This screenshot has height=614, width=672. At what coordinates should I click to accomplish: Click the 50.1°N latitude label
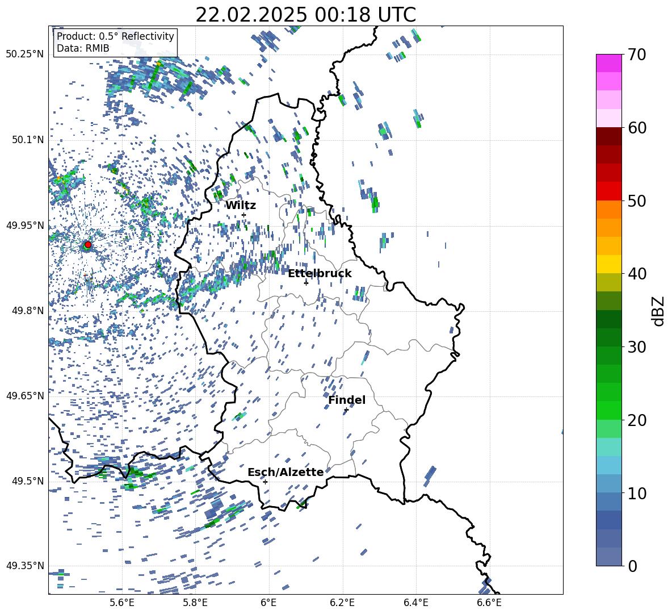[x=28, y=140]
